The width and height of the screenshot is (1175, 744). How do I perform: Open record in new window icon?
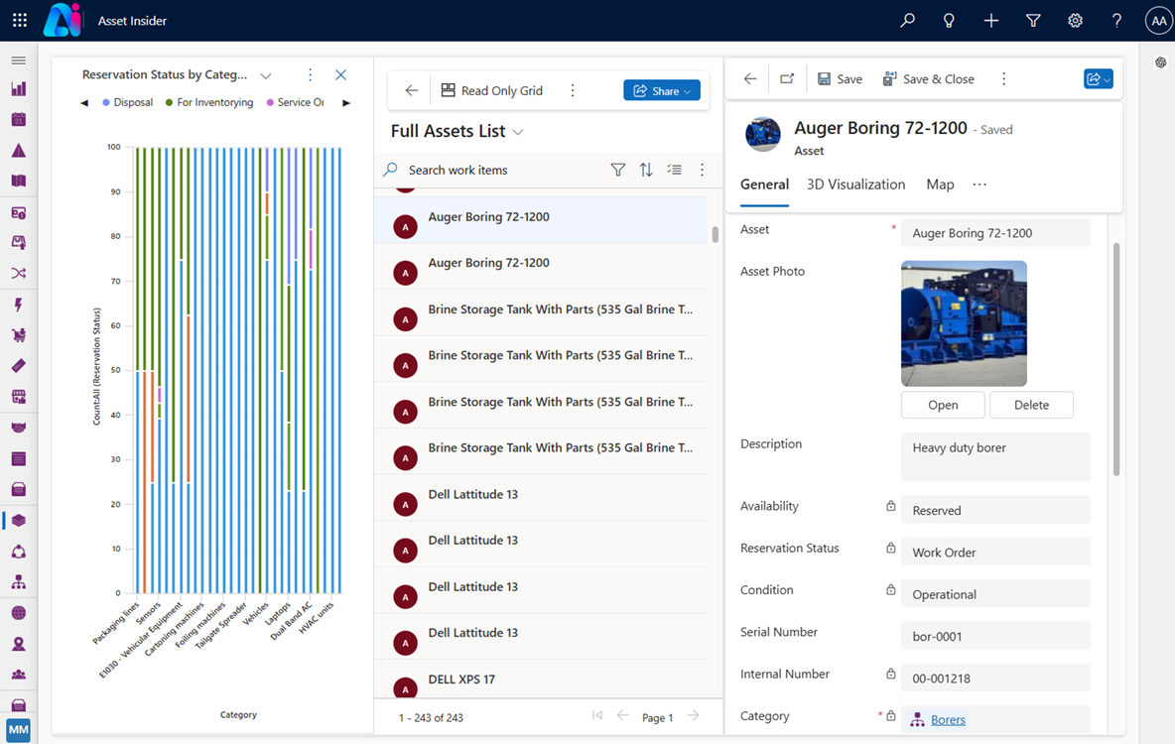(x=786, y=79)
